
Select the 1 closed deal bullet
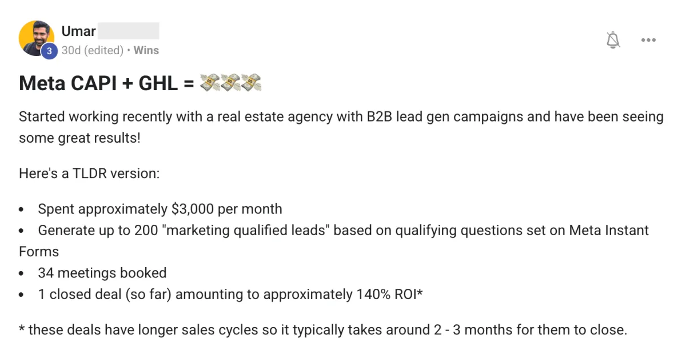point(230,294)
